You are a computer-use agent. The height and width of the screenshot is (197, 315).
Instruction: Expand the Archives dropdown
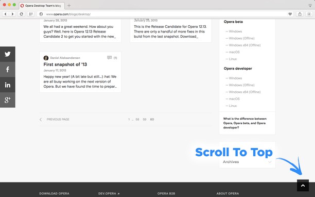[x=270, y=162]
